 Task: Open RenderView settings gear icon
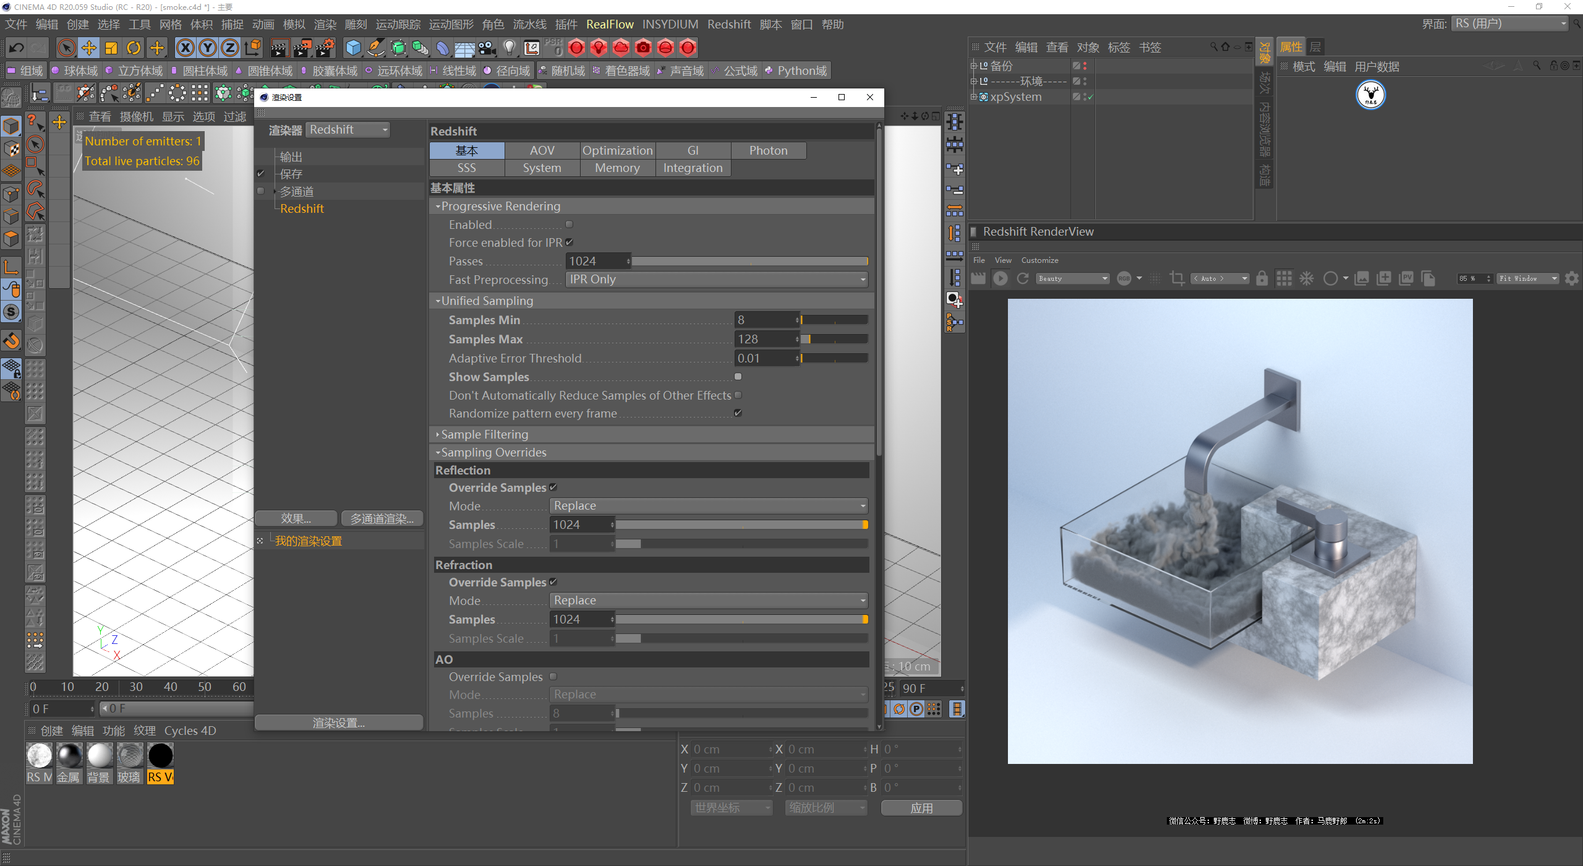coord(1572,278)
